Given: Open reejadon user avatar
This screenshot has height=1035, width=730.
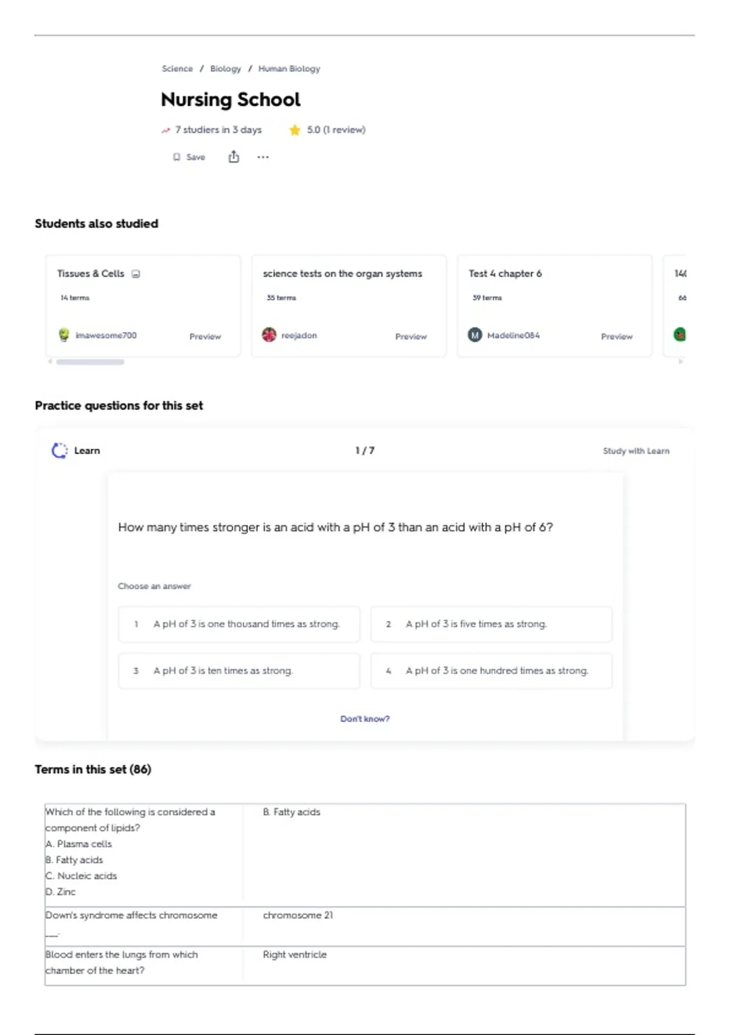Looking at the screenshot, I should coord(269,335).
